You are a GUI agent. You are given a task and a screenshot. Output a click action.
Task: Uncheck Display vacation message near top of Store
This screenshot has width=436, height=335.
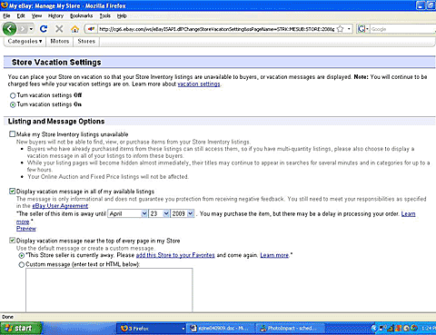point(12,241)
